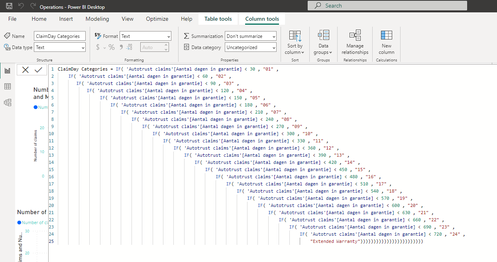
Task: Click value 600 on formula line 20
Action: [x=395, y=205]
